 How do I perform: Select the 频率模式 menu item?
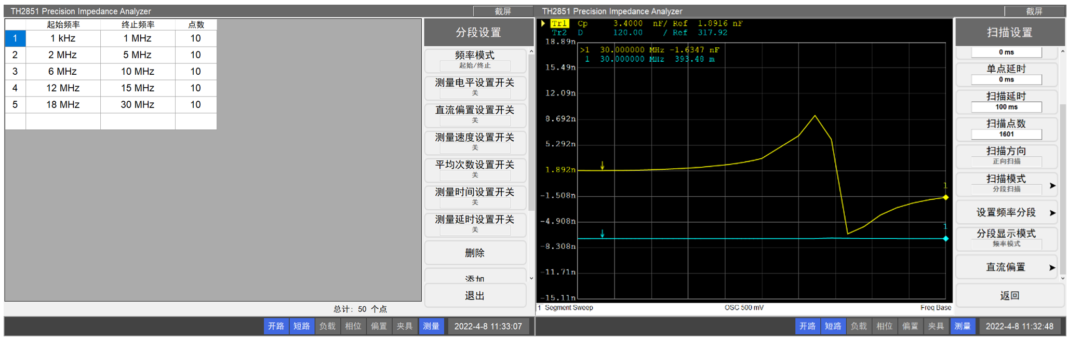click(475, 60)
